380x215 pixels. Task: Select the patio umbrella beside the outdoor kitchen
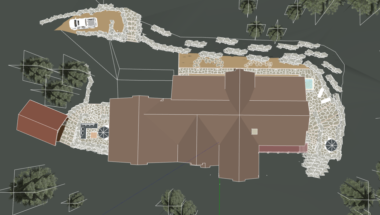(x=104, y=132)
